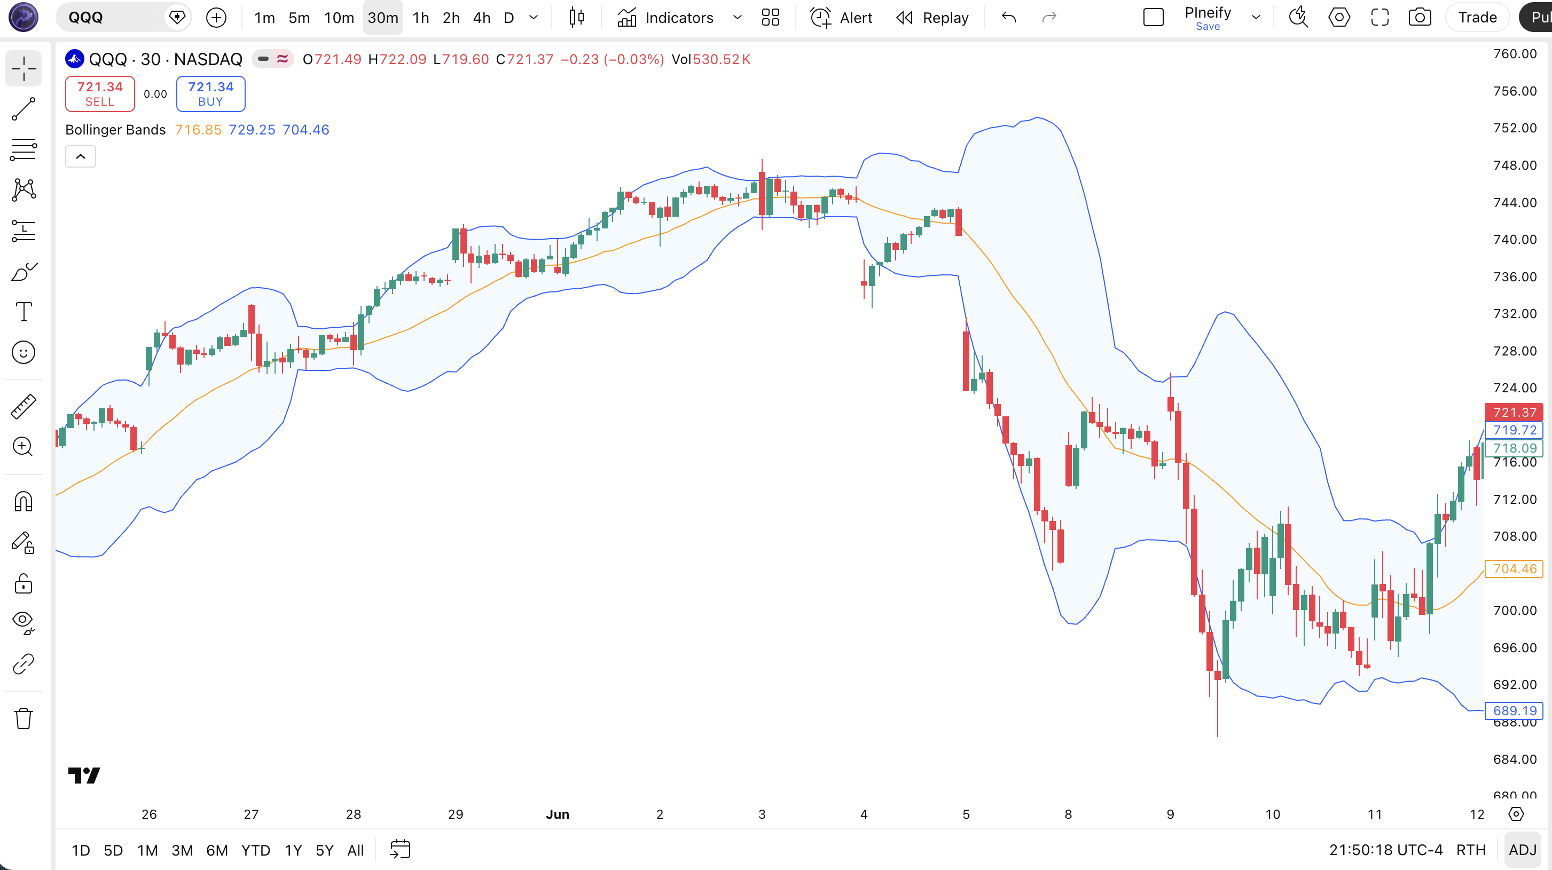Screen dimensions: 1552x870
Task: Click the add symbol plus icon
Action: tap(216, 18)
